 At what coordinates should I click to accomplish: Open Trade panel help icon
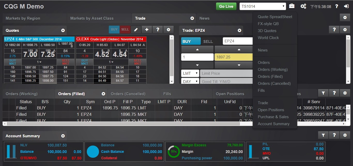click(334, 30)
